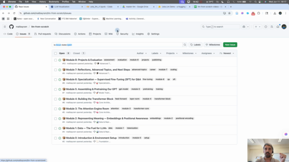
Task: Switch to the Actions tab
Action: click(x=79, y=34)
